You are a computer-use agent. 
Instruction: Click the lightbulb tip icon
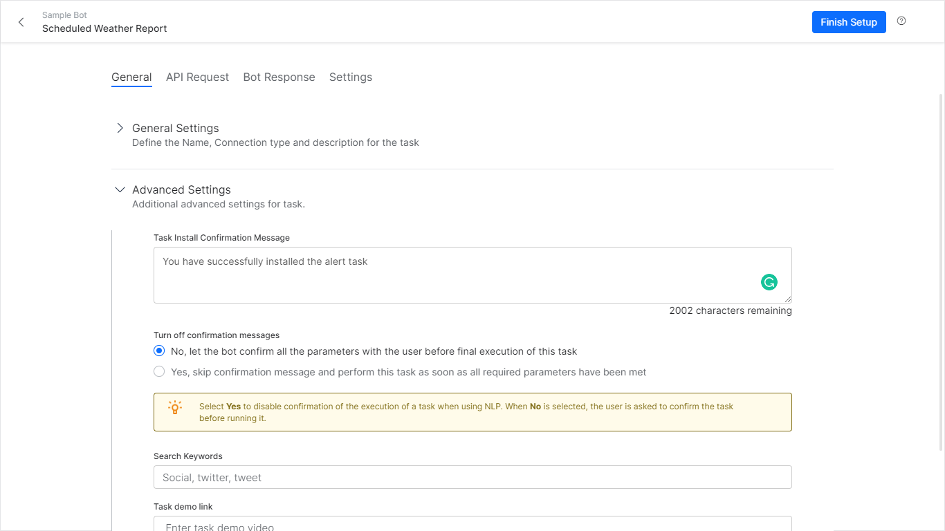tap(174, 407)
